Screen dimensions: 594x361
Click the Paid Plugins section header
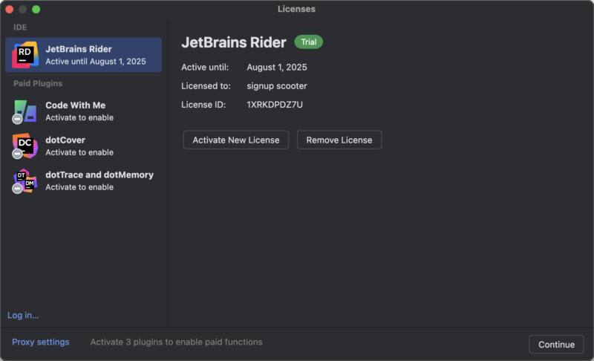(x=38, y=83)
